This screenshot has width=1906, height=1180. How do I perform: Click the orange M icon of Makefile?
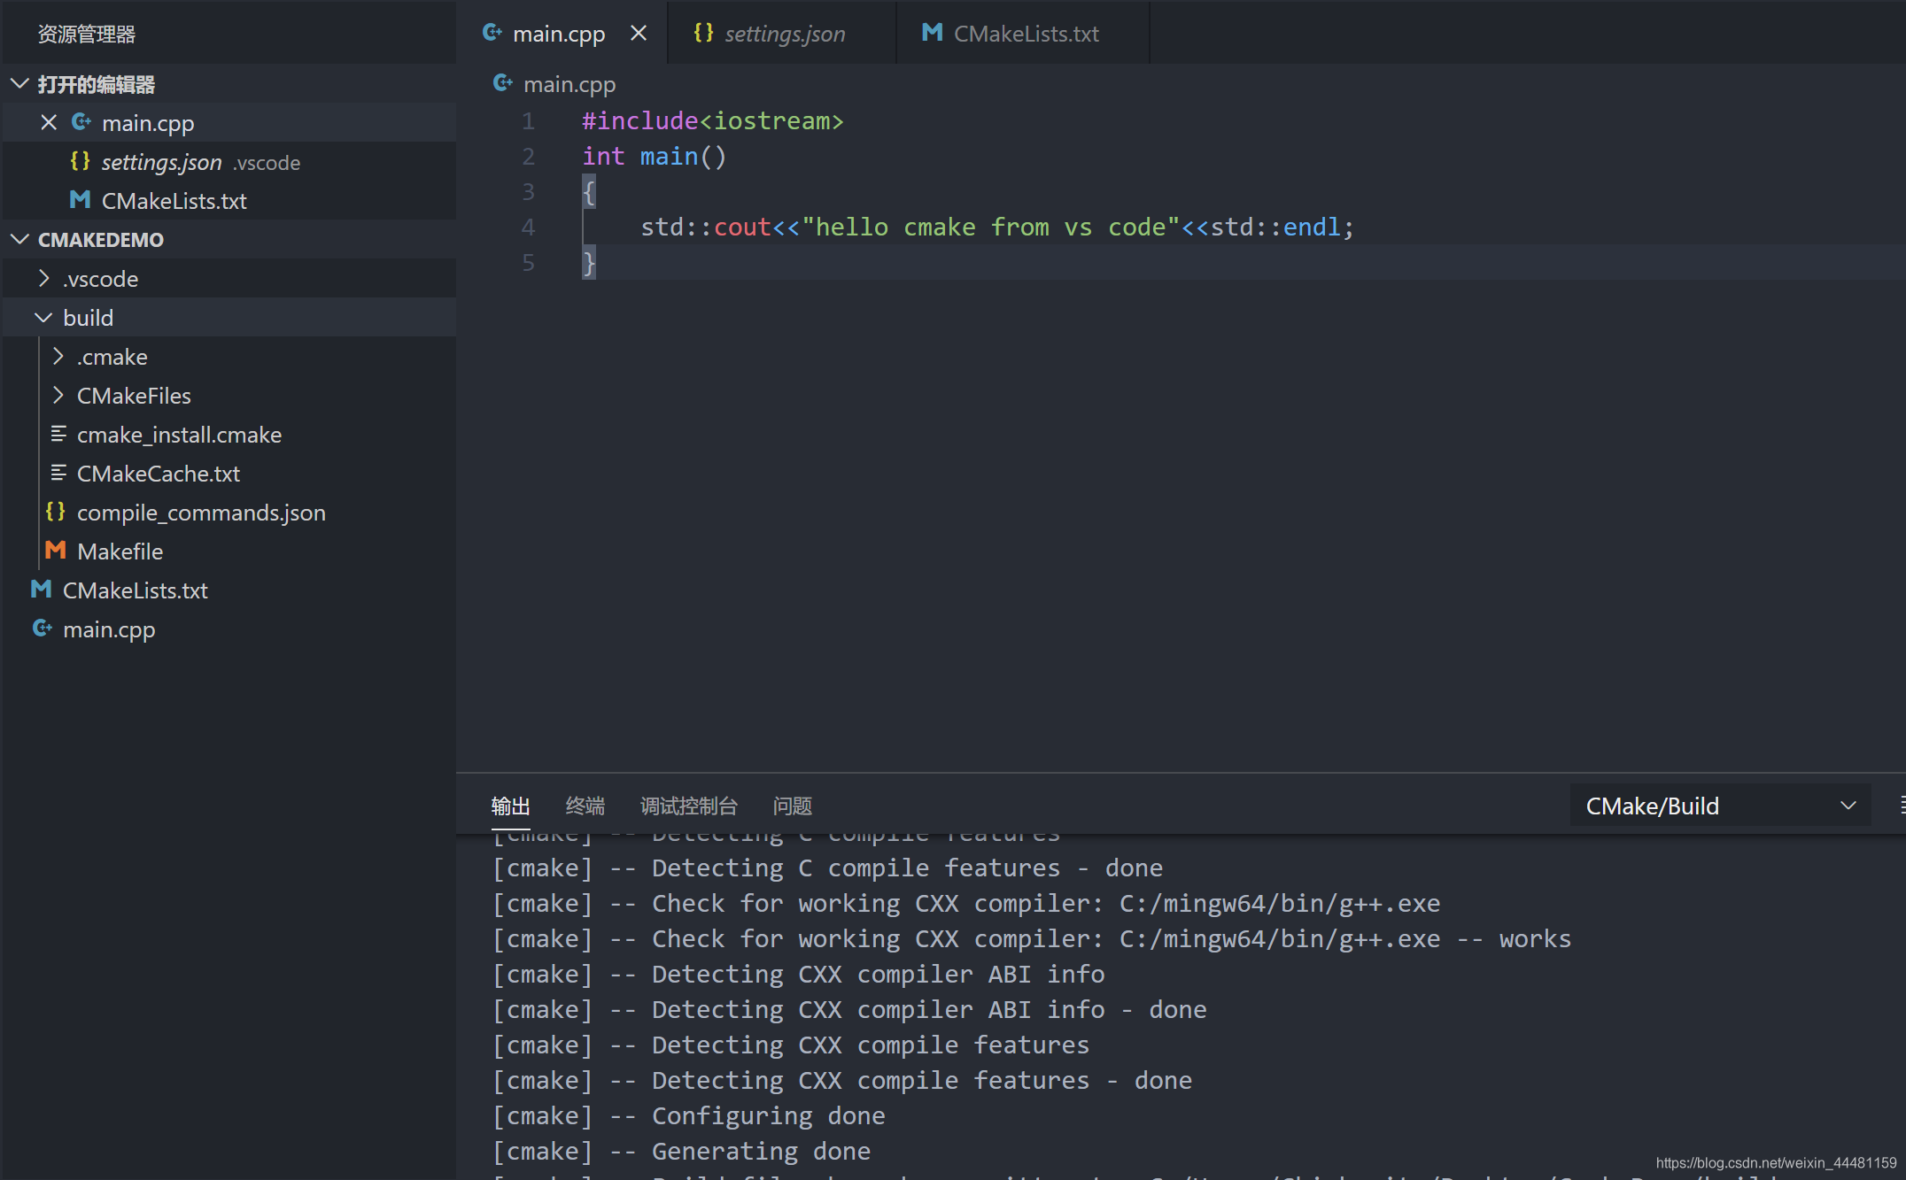55,551
